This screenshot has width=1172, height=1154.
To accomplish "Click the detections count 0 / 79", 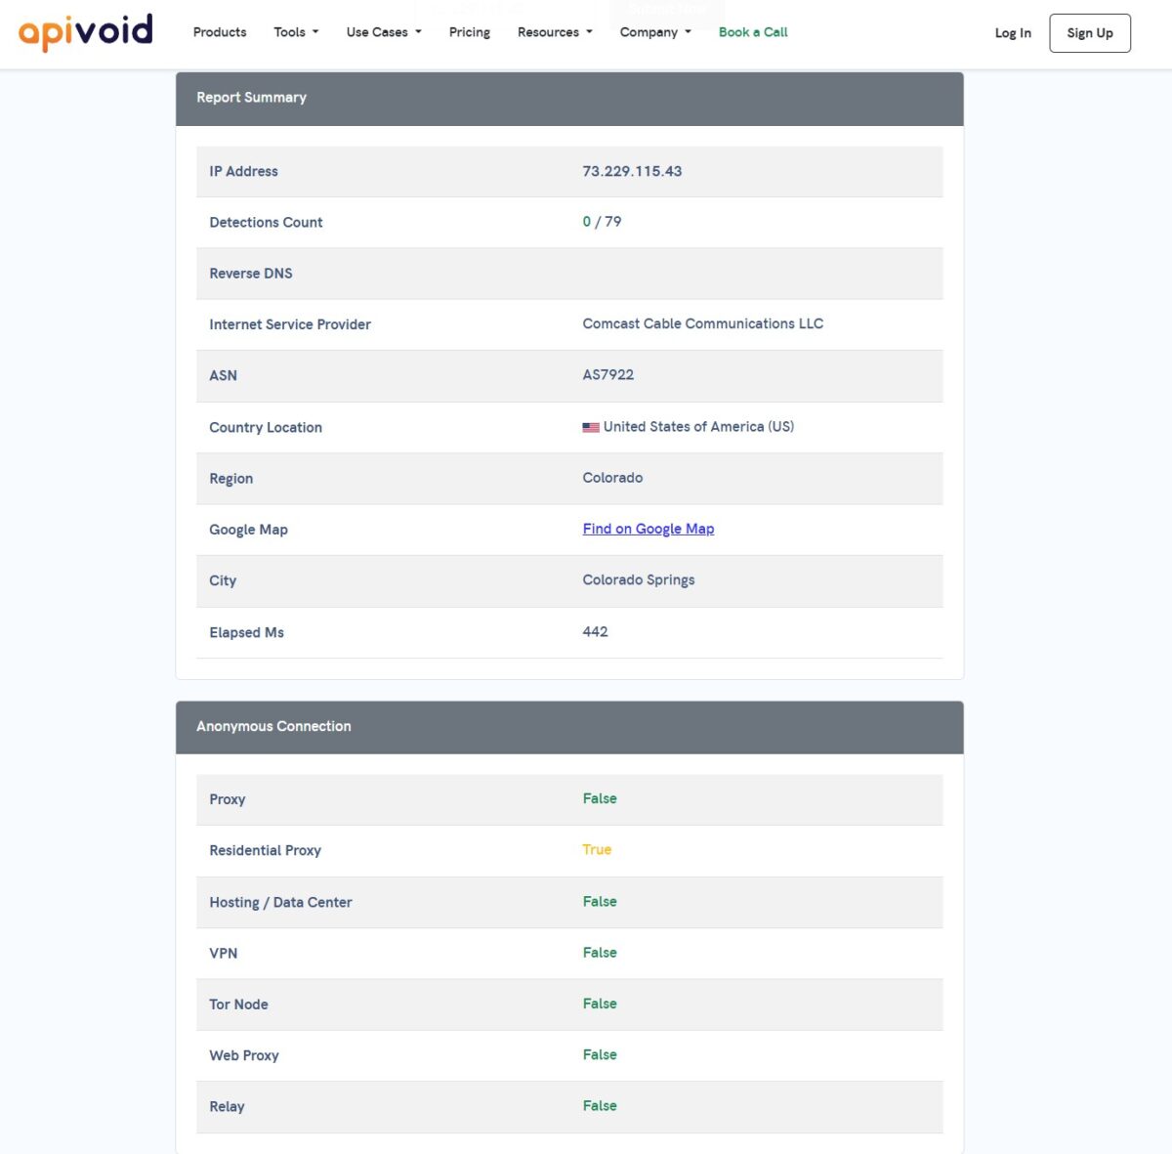I will click(602, 222).
